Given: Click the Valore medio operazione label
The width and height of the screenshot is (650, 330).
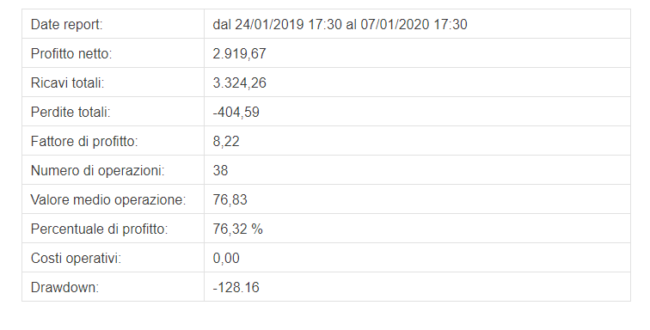Looking at the screenshot, I should [108, 200].
